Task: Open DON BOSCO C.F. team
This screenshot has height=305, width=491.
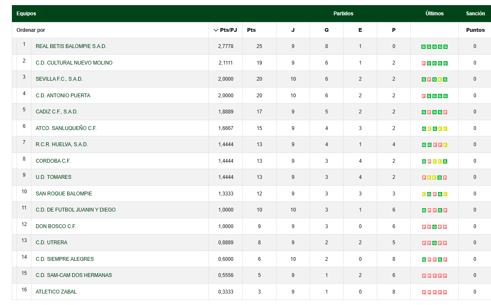Action: click(x=56, y=226)
